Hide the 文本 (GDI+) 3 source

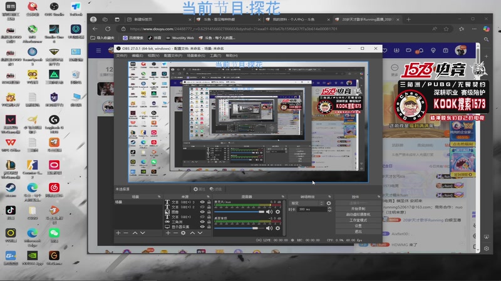pyautogui.click(x=202, y=202)
